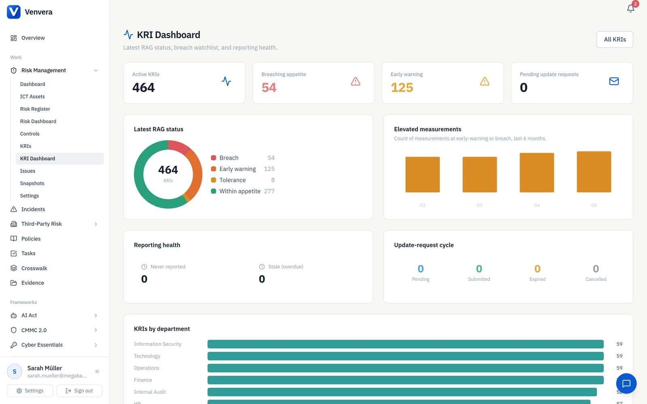Open the Active KRIs summary card

[x=184, y=83]
